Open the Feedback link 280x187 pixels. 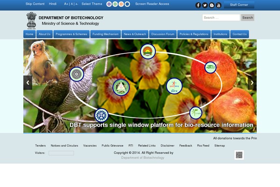pyautogui.click(x=186, y=146)
